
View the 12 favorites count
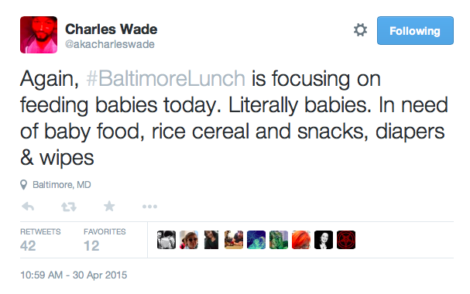(x=91, y=246)
